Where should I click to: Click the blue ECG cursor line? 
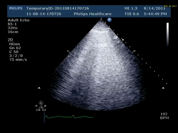44,117
